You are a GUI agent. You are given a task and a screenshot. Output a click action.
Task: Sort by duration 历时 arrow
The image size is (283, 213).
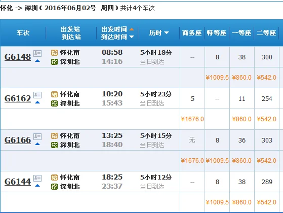(x=167, y=33)
